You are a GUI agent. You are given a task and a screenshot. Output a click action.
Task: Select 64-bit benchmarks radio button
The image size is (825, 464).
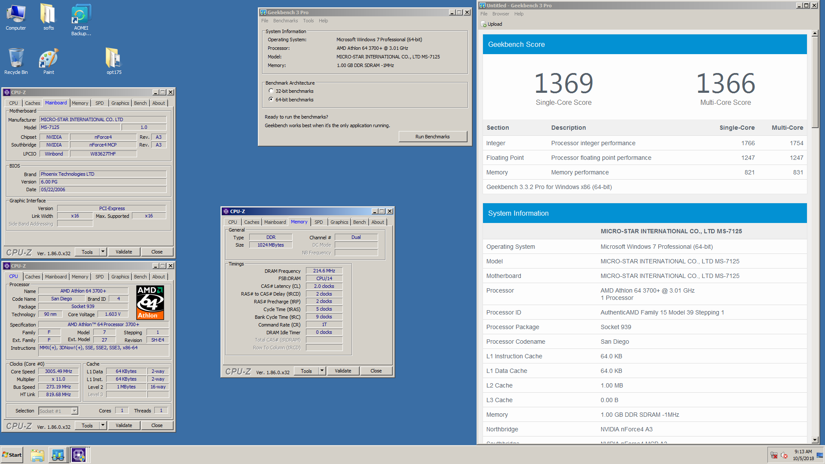pos(271,99)
